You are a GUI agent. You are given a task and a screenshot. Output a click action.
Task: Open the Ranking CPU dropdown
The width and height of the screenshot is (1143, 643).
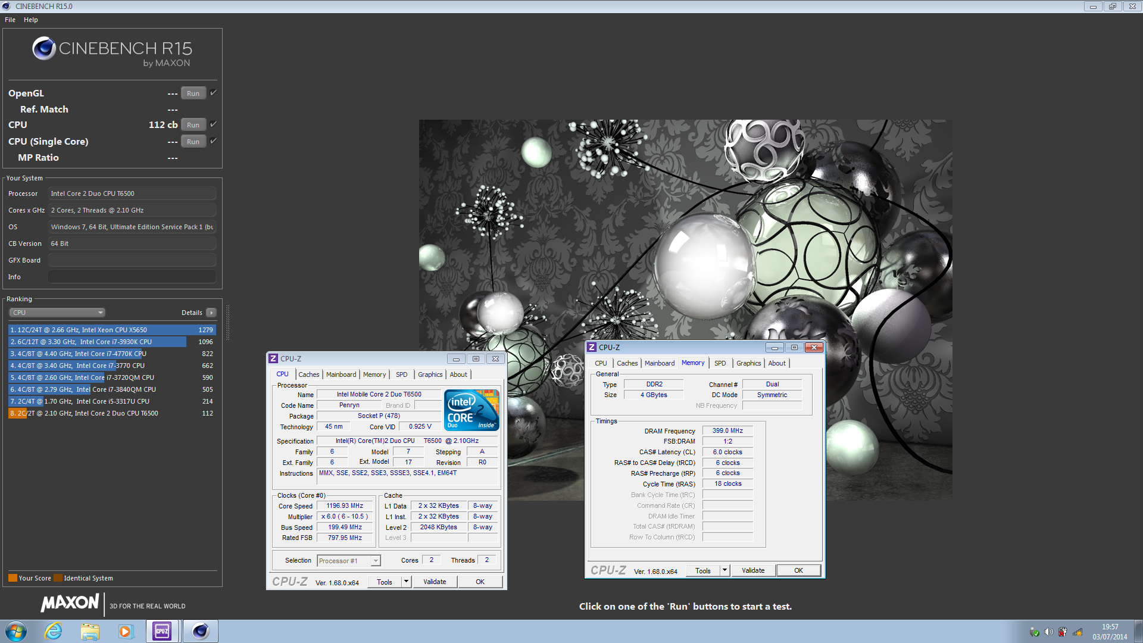coord(57,313)
